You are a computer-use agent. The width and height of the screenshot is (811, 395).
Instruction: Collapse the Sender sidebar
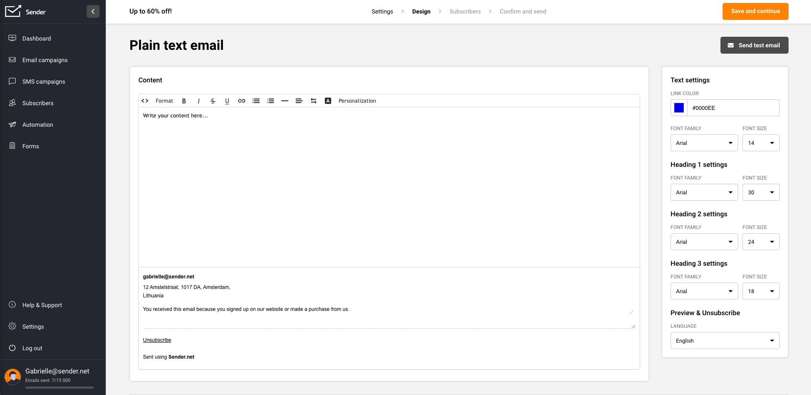point(93,11)
